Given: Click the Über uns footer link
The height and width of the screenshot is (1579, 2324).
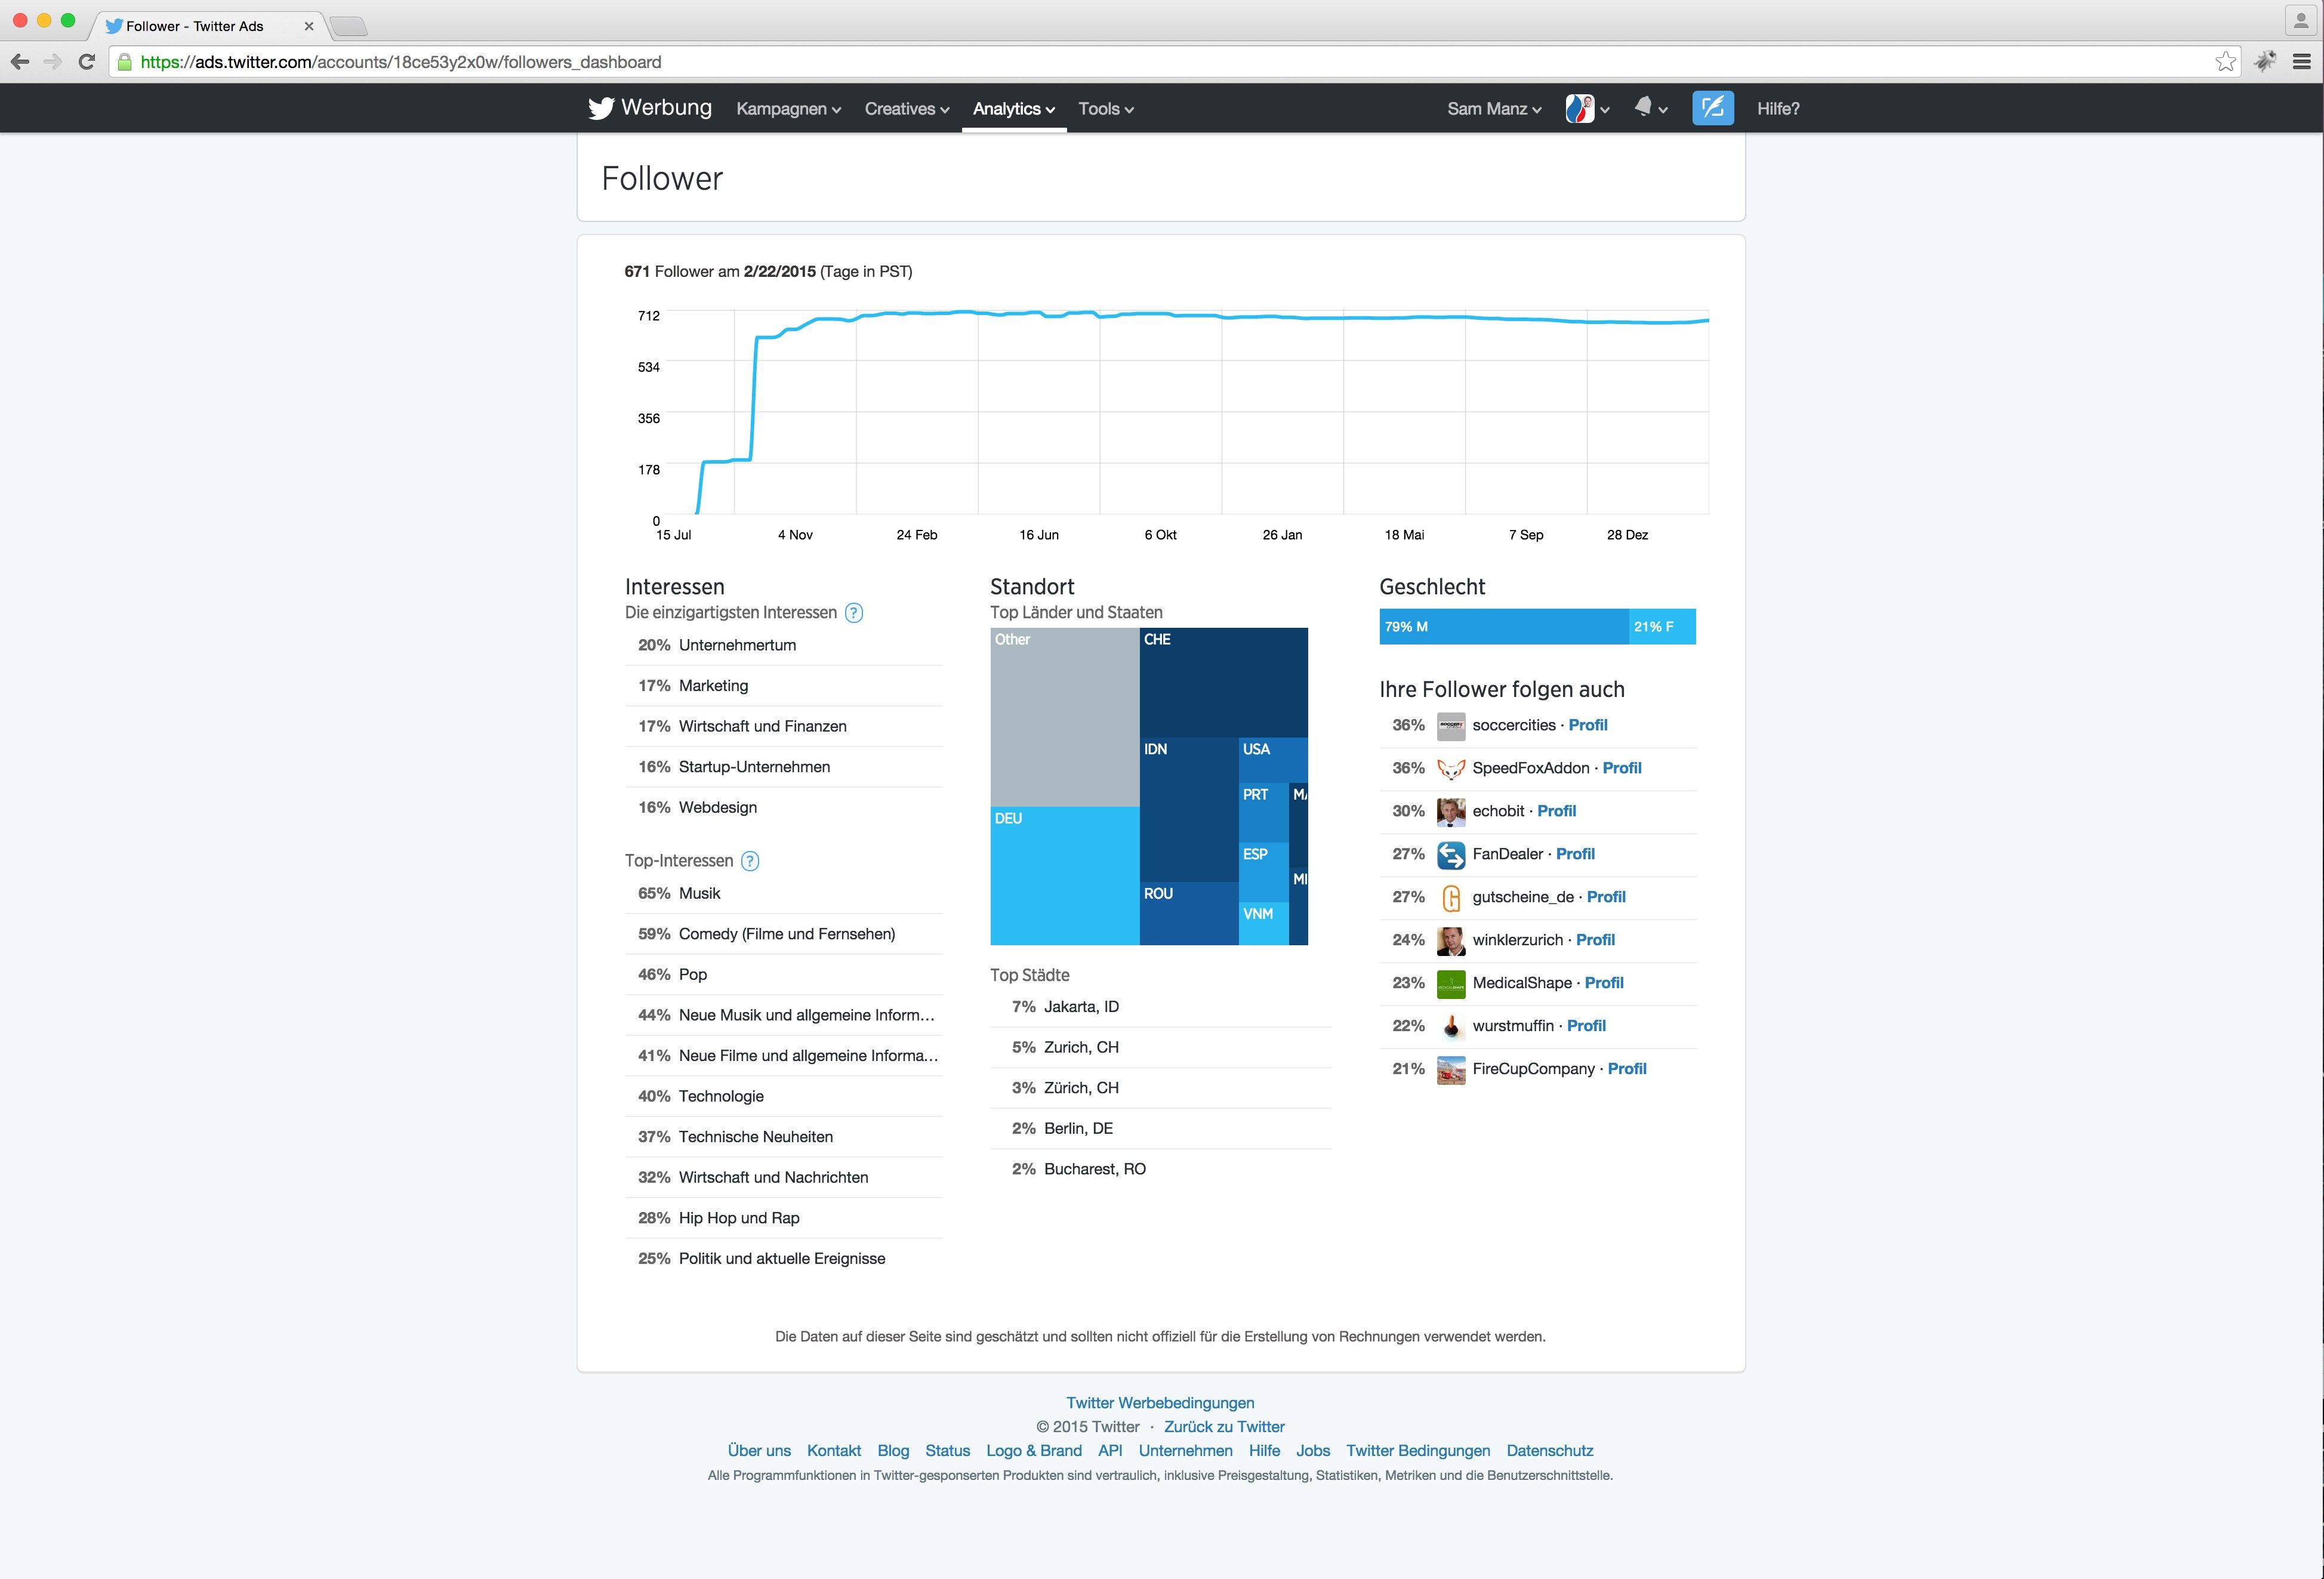Looking at the screenshot, I should tap(759, 1451).
